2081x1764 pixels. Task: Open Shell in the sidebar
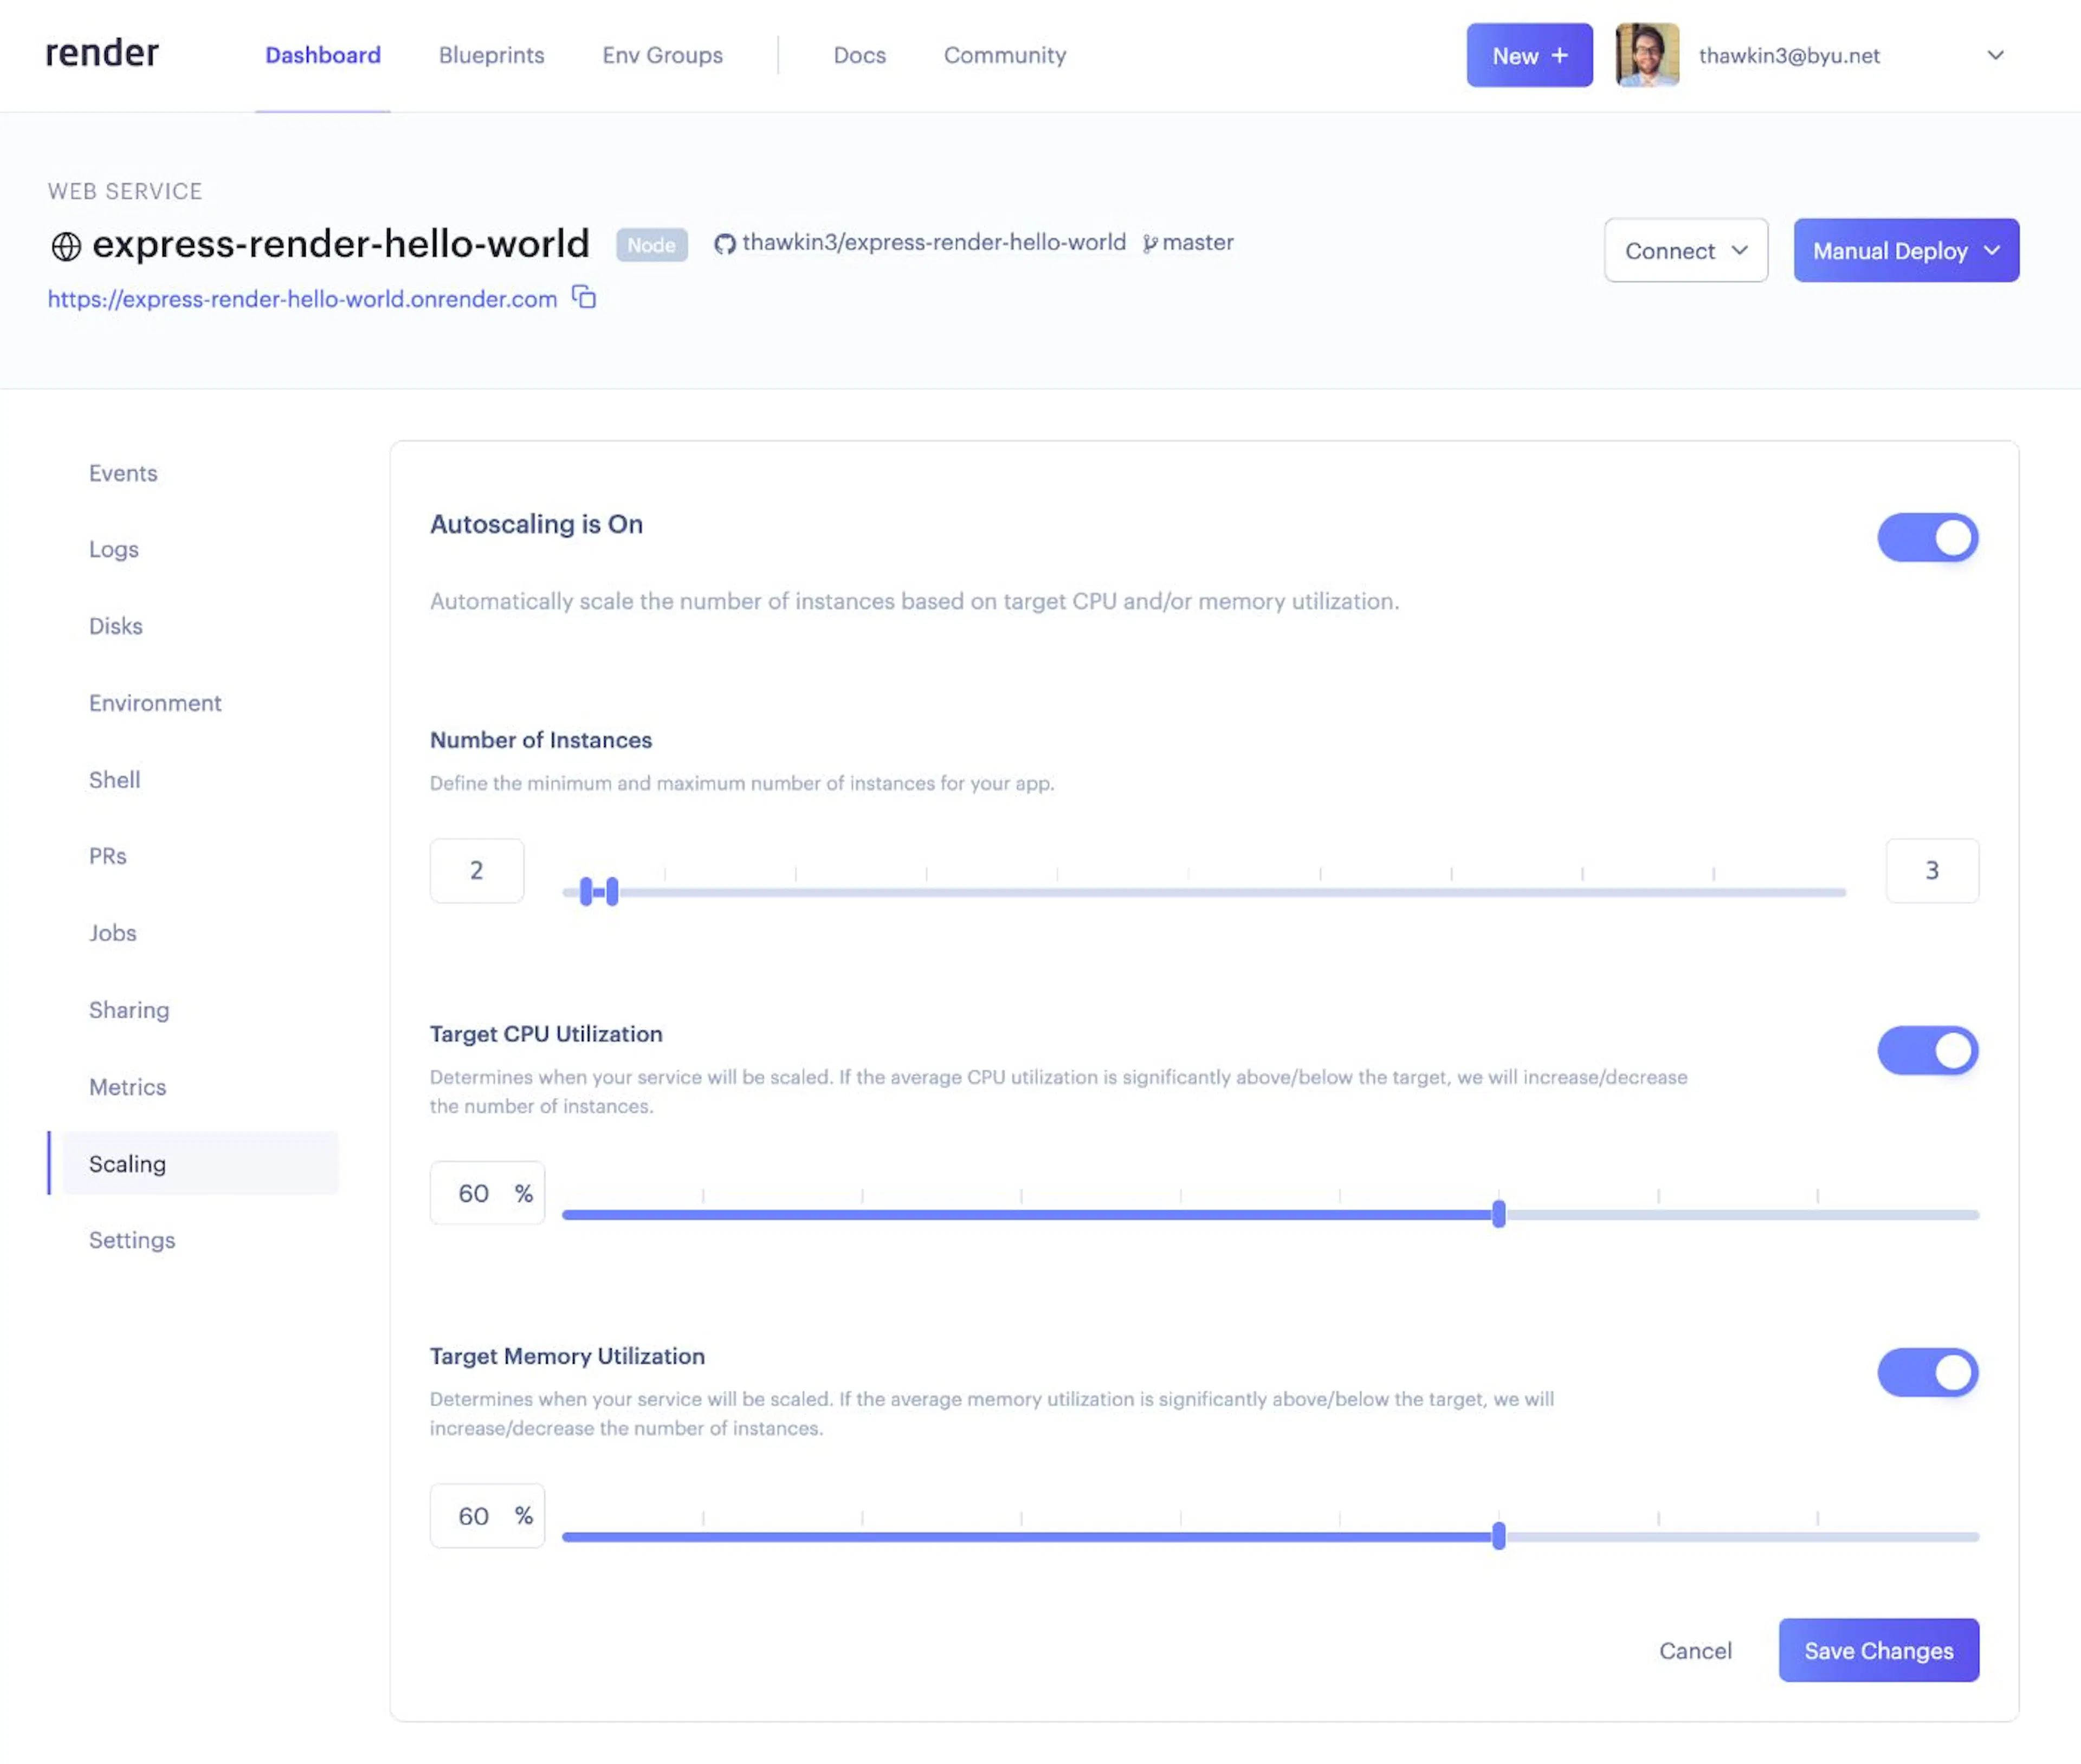pyautogui.click(x=114, y=780)
